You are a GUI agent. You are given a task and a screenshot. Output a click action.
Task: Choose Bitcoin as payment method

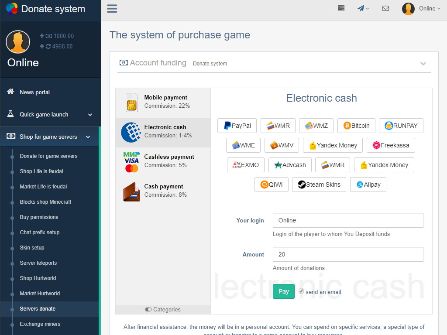tap(356, 126)
